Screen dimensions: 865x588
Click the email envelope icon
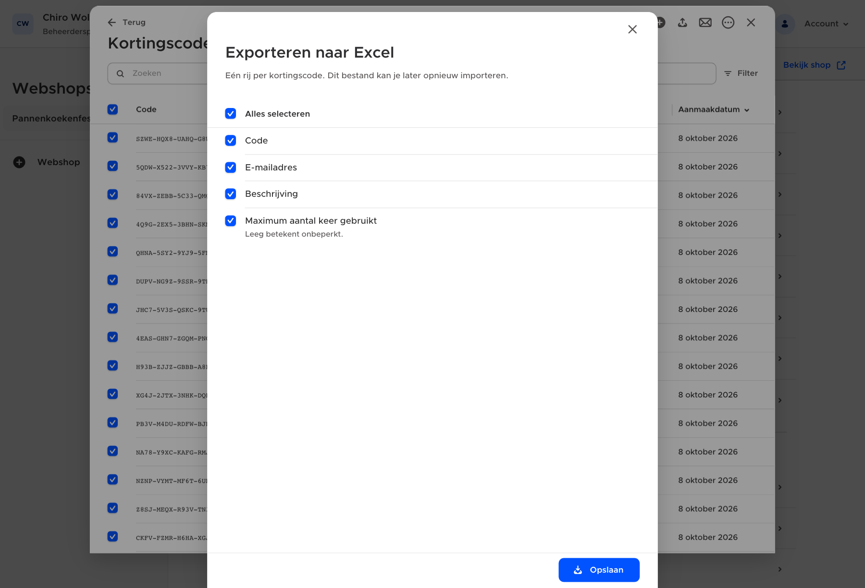coord(705,23)
